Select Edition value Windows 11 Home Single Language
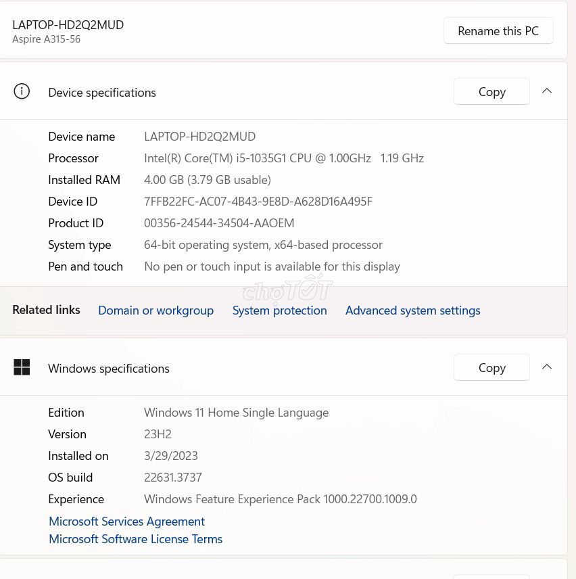576x579 pixels. click(x=236, y=413)
